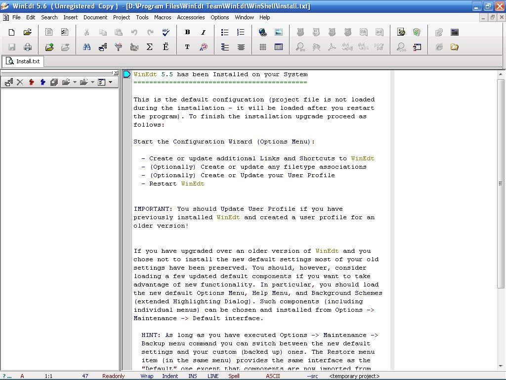Click the table calendar-style icon
The image size is (506, 380).
click(x=279, y=47)
